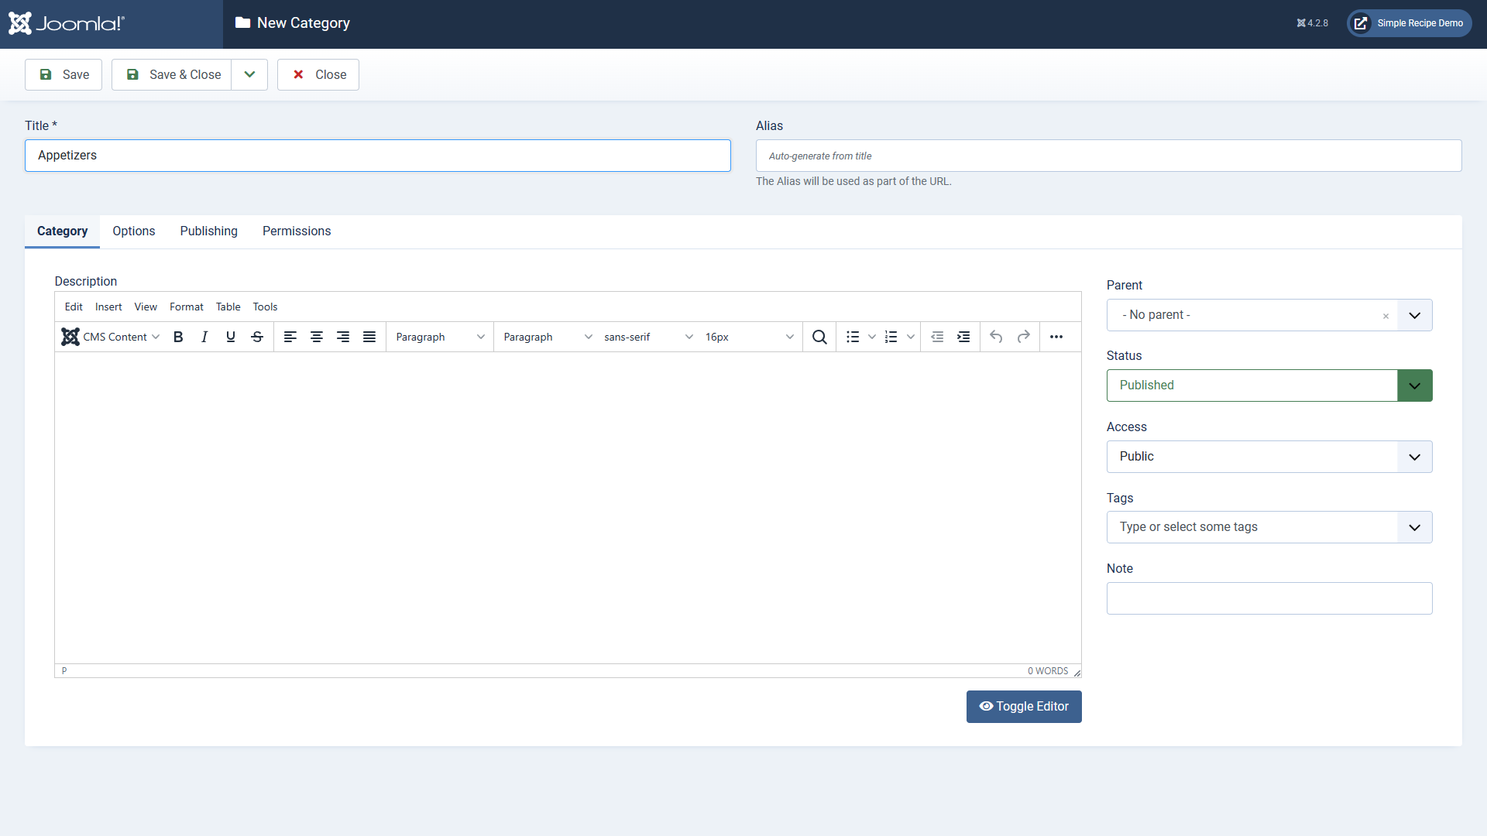This screenshot has width=1487, height=836.
Task: Open Simple Recipe Demo site link
Action: point(1410,23)
